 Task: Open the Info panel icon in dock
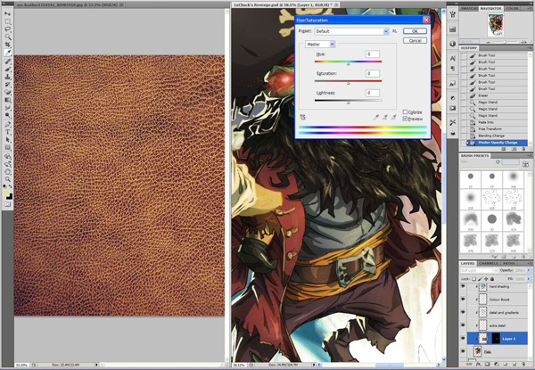[453, 44]
